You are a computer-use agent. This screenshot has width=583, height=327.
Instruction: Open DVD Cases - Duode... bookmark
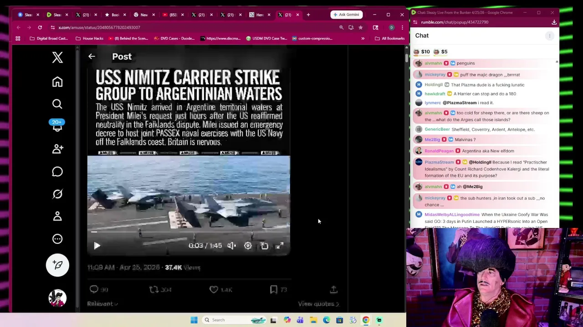click(x=174, y=39)
